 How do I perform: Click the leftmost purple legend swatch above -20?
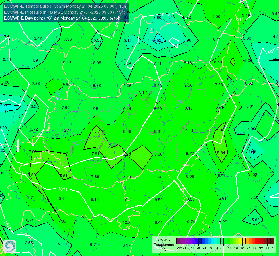178,241
